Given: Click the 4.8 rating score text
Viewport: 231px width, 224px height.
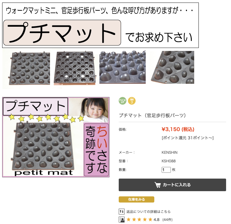Looking at the screenshot, I should 156,220.
